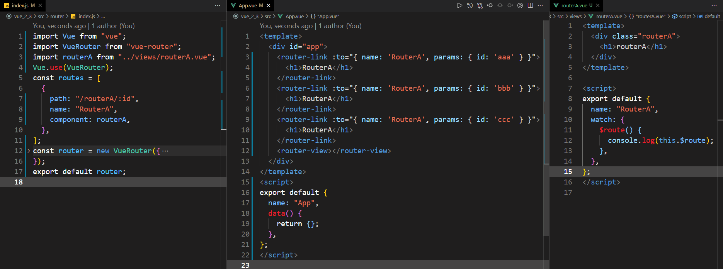Viewport: 723px width, 269px height.
Task: Click default symbol breadcrumb in routerA.vue
Action: pos(709,16)
